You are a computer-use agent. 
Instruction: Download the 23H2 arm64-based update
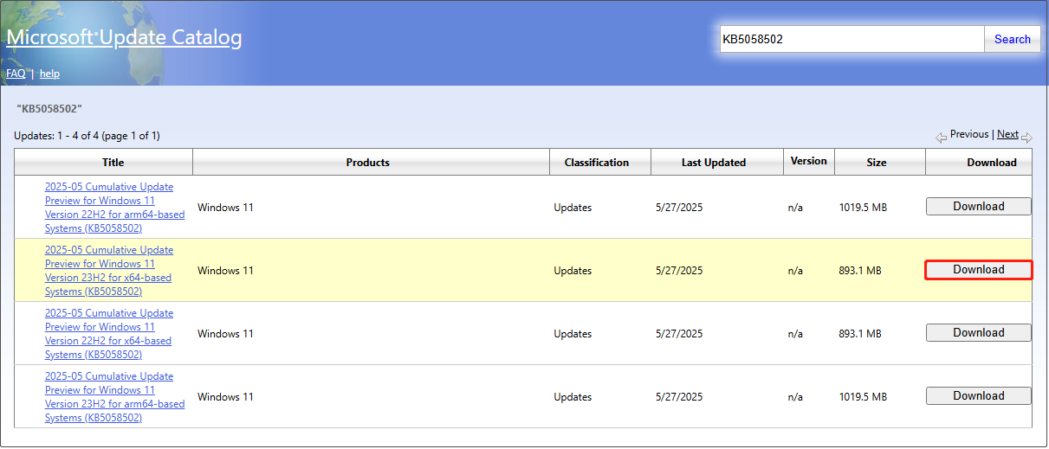(x=979, y=396)
